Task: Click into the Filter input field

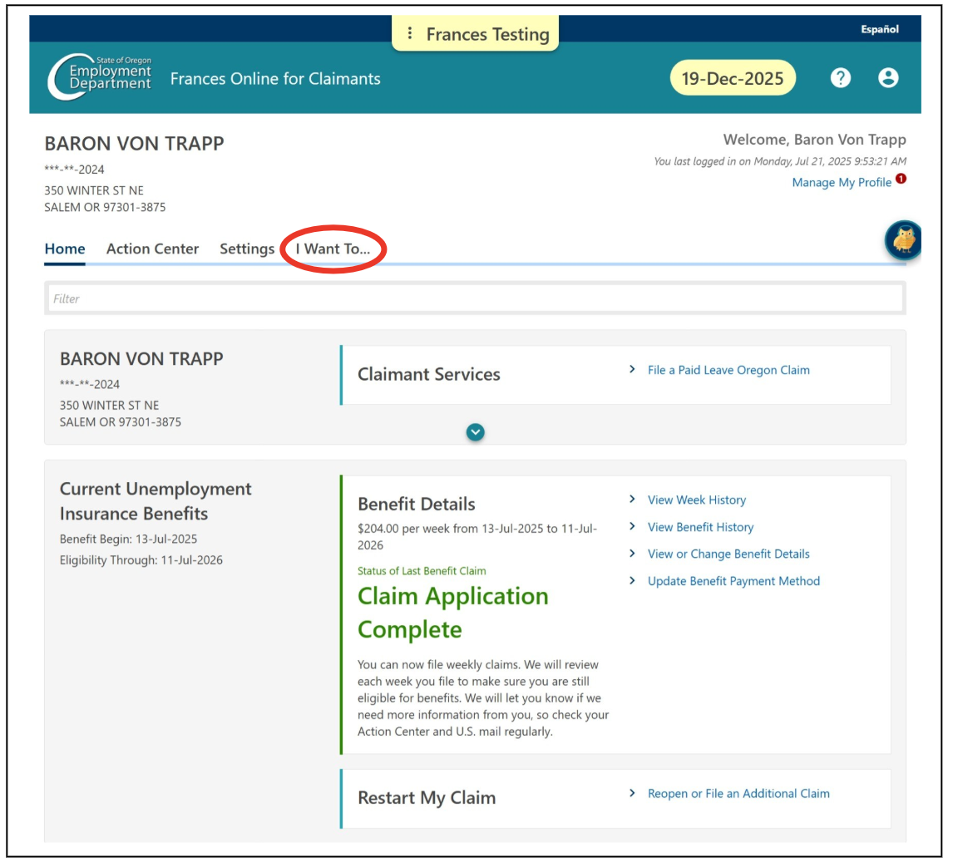Action: [476, 298]
